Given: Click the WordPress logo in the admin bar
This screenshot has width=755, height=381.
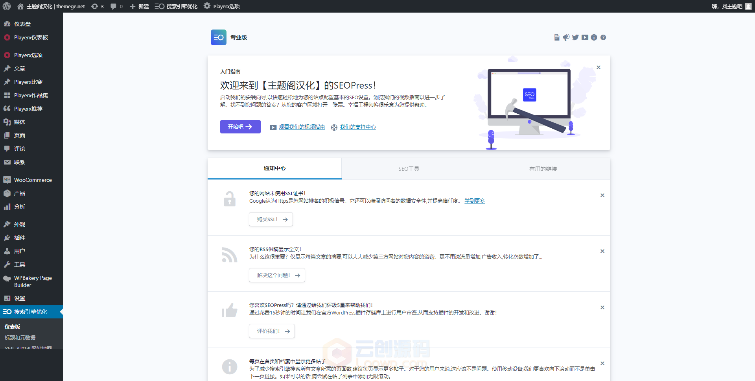Looking at the screenshot, I should [7, 6].
